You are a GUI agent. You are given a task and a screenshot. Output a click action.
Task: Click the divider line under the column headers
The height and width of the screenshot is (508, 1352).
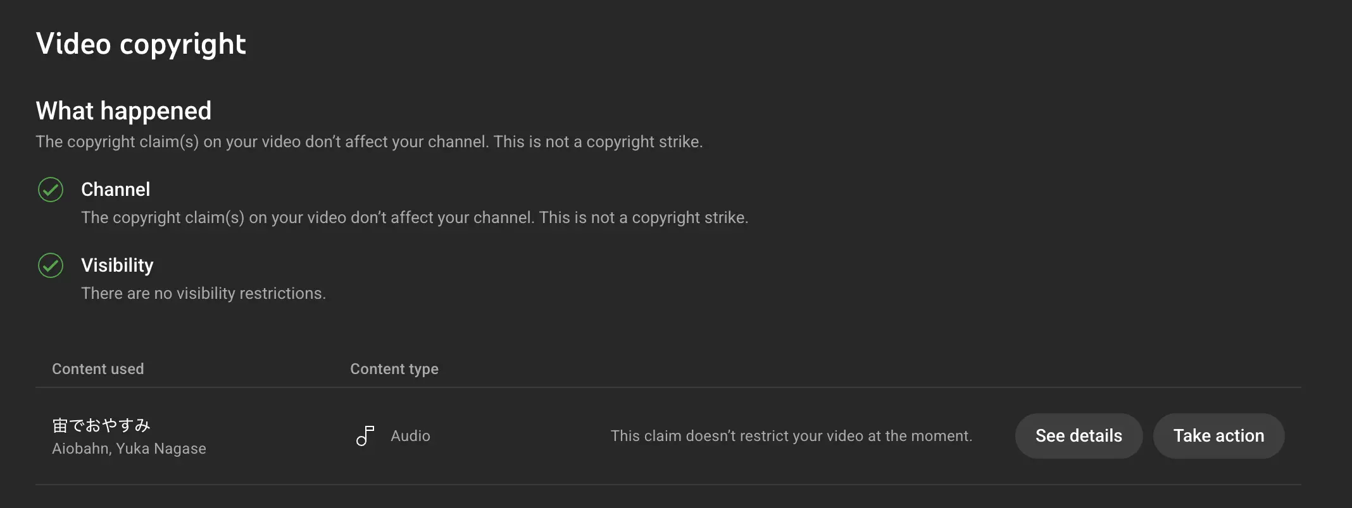(x=668, y=387)
